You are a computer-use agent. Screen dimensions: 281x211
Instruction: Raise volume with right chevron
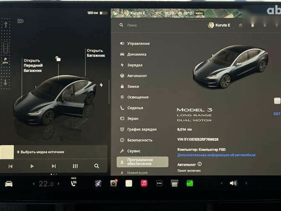pyautogui.click(x=246, y=183)
